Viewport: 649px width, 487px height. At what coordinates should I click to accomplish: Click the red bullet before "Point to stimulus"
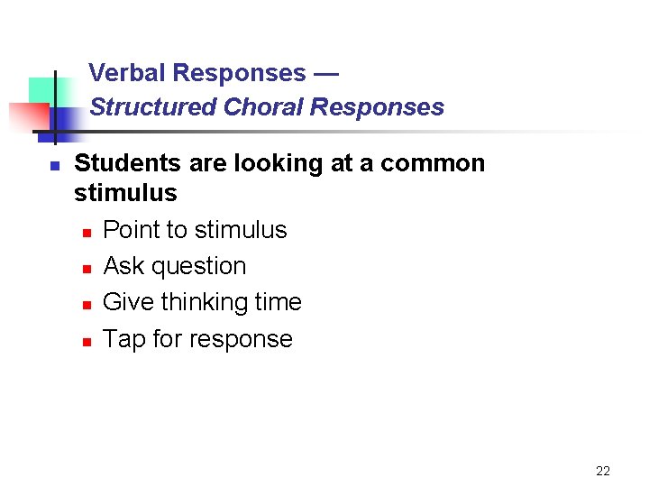(x=87, y=233)
